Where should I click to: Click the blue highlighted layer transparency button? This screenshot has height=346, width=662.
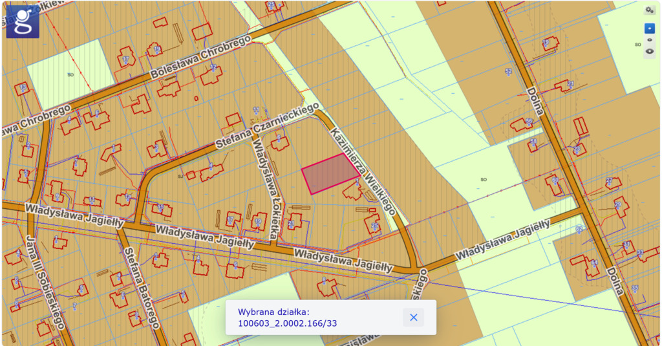[x=649, y=28]
